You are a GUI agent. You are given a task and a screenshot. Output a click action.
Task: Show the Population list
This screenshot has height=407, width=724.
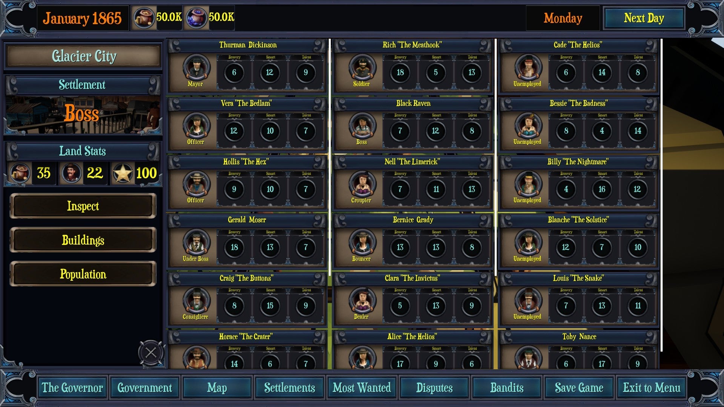(x=83, y=274)
